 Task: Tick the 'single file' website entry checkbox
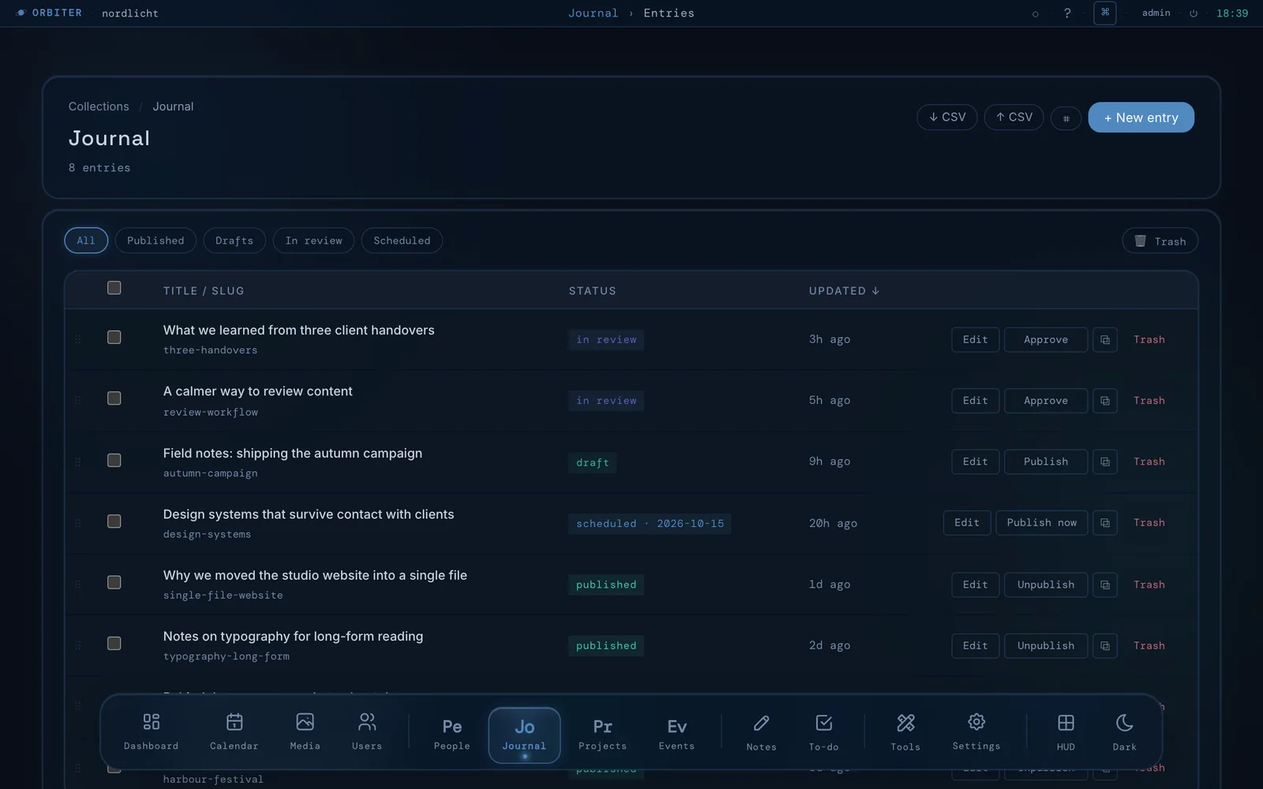pos(114,582)
